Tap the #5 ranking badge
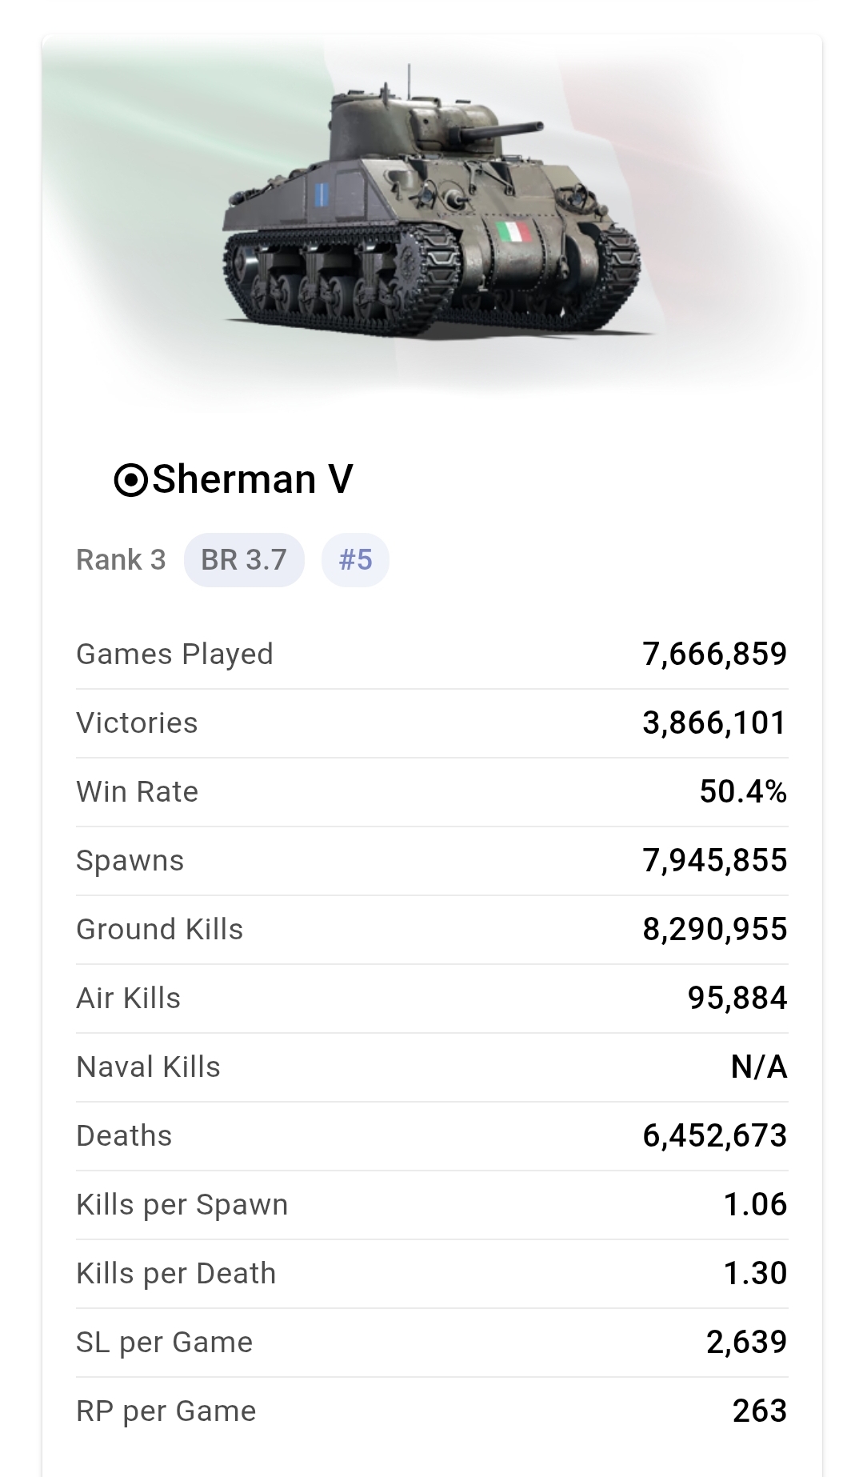Screen dimensions: 863x1477 point(355,560)
